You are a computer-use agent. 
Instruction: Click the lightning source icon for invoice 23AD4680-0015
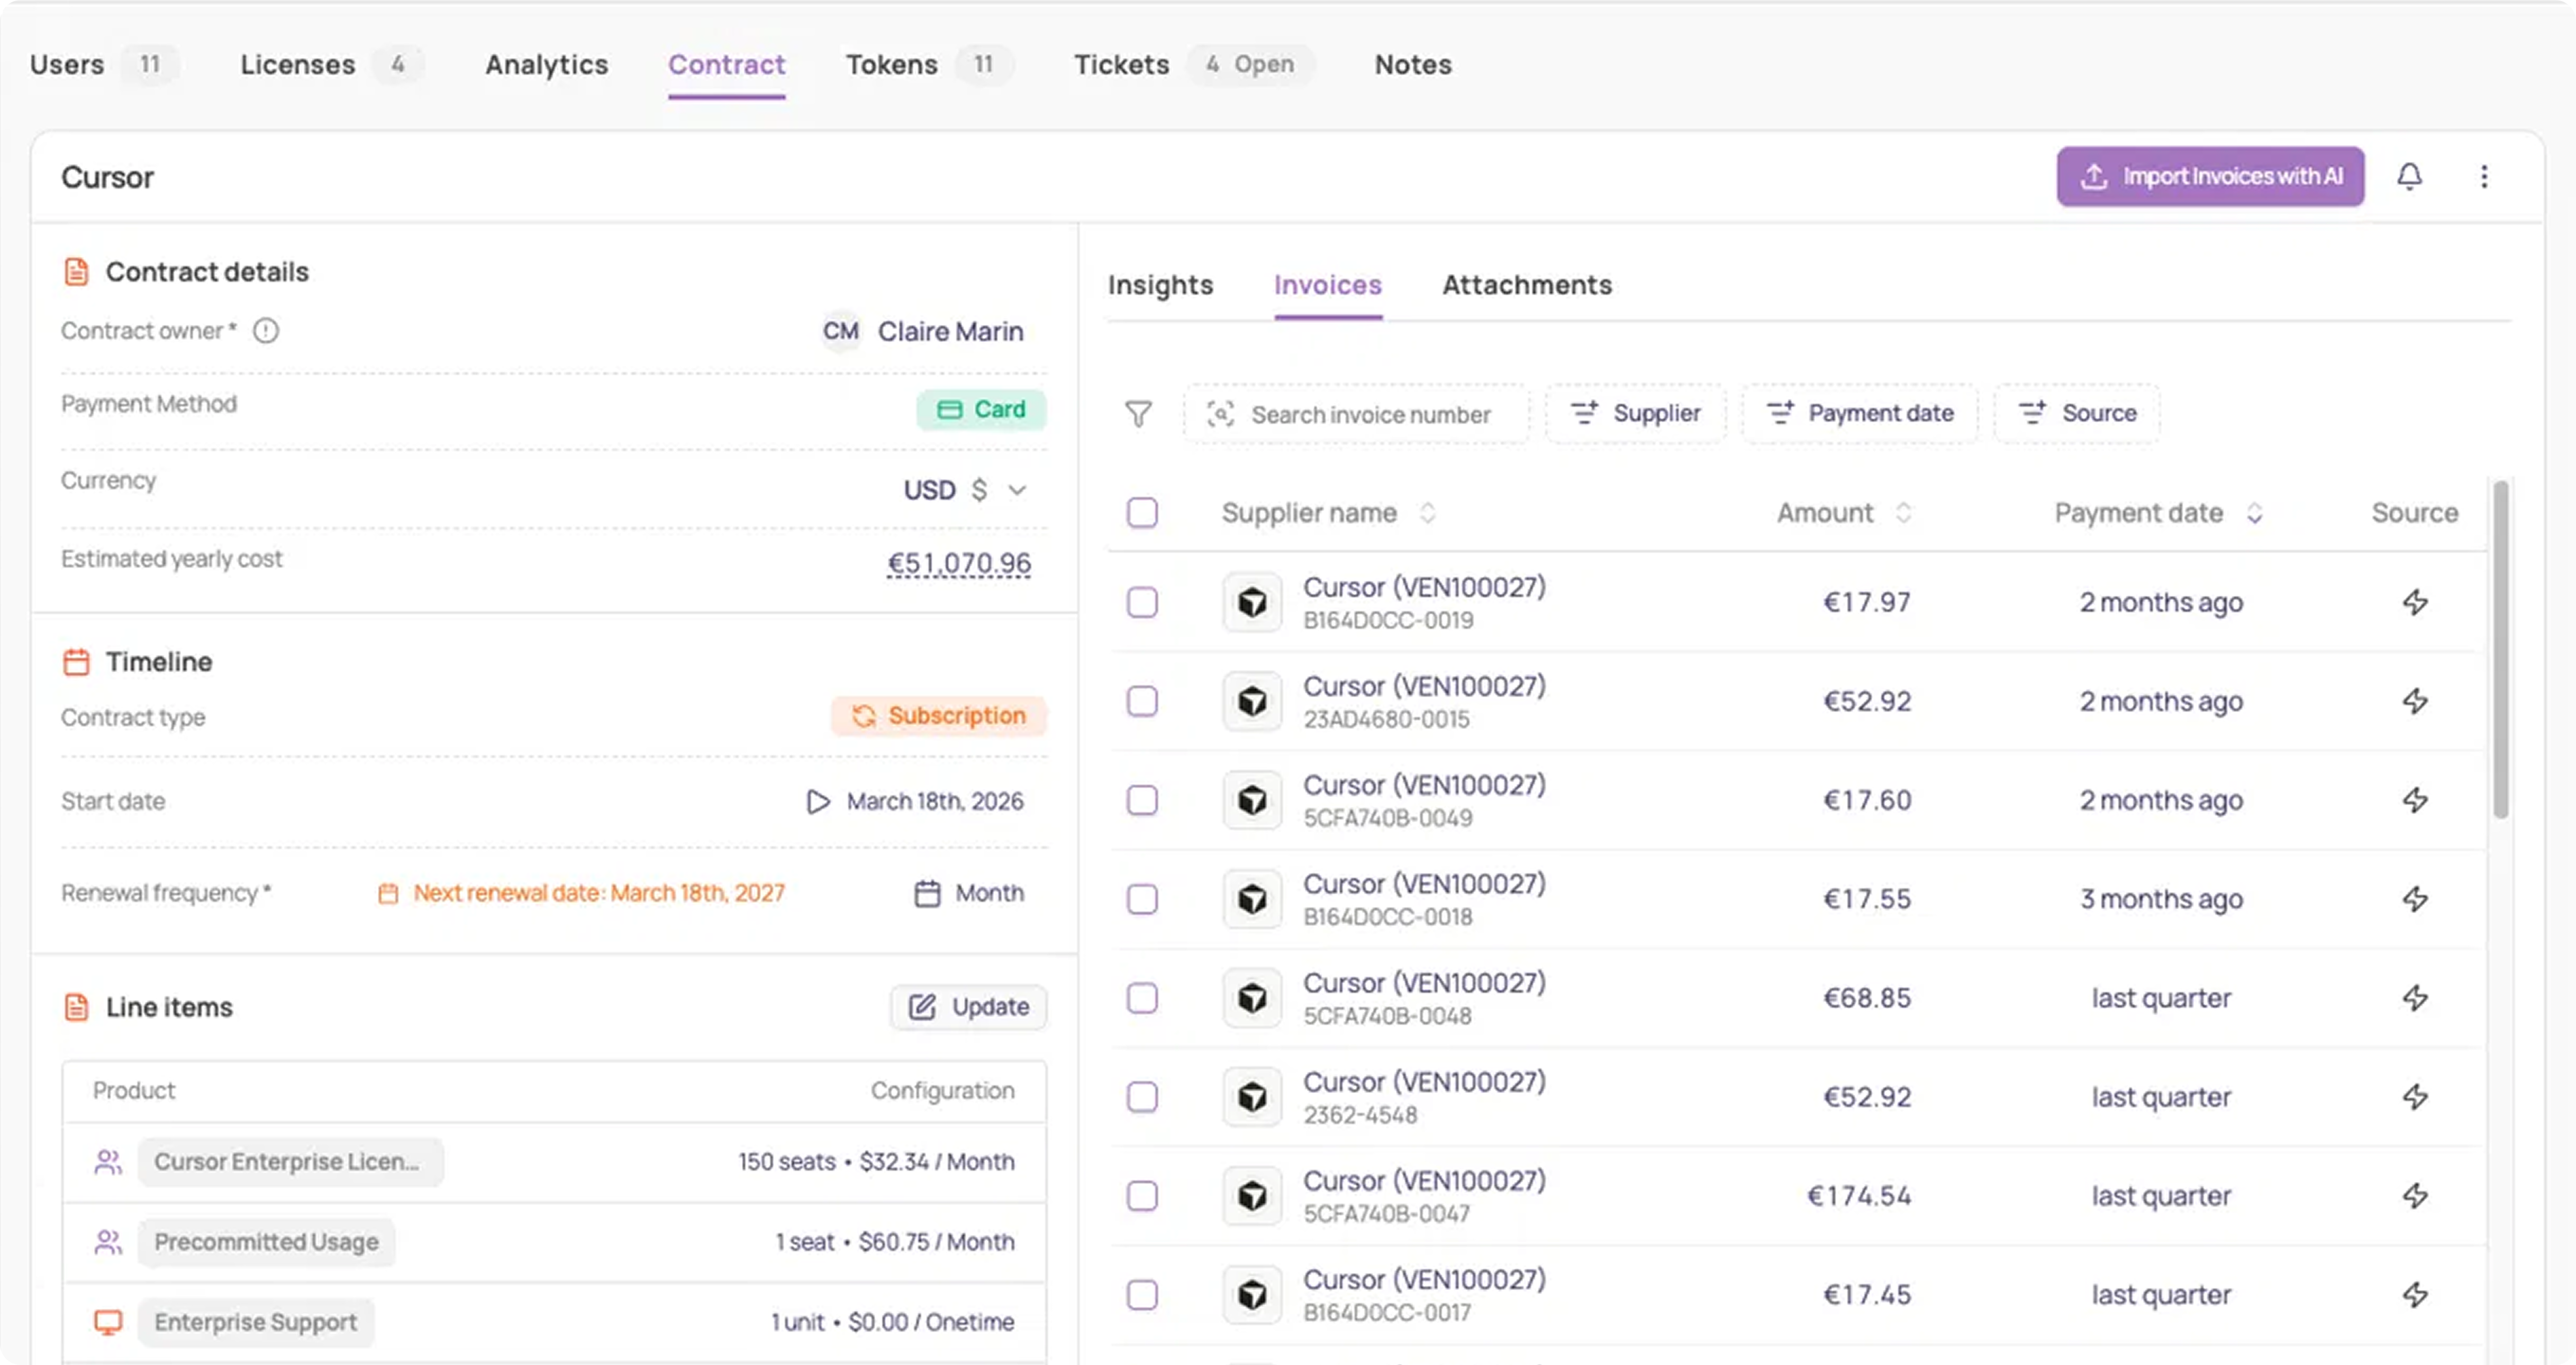pos(2415,701)
